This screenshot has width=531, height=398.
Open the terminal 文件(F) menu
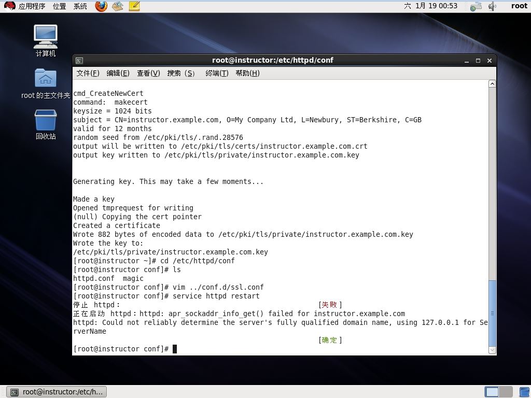[88, 73]
